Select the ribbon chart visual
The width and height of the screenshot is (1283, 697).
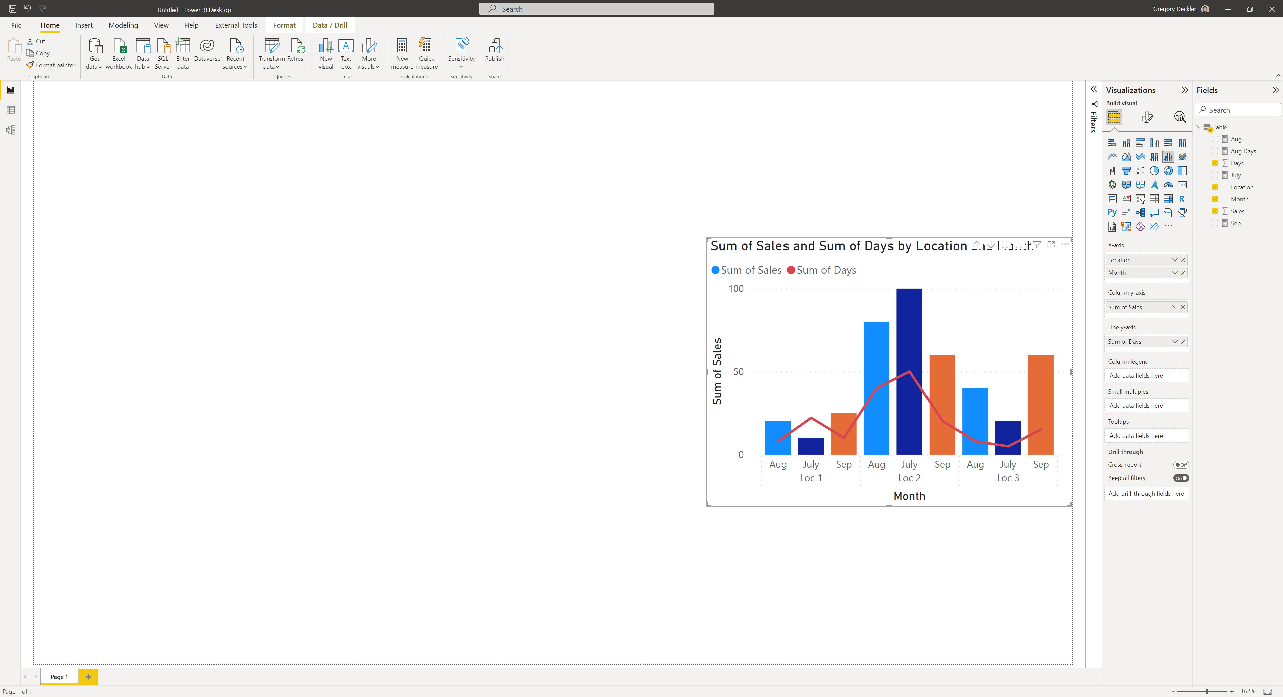[1182, 157]
